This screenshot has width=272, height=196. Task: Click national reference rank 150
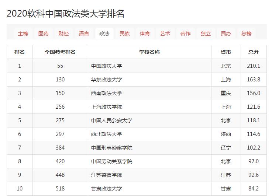tap(60, 93)
